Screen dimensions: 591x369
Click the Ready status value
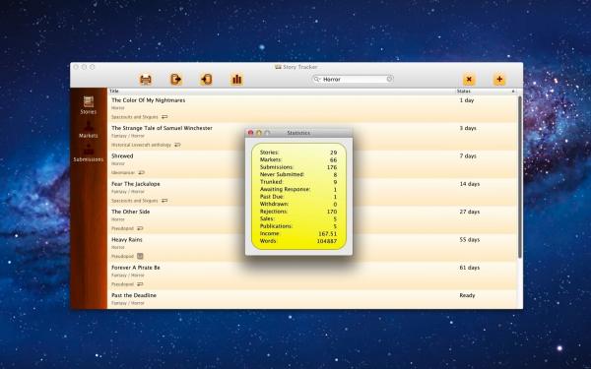[467, 295]
